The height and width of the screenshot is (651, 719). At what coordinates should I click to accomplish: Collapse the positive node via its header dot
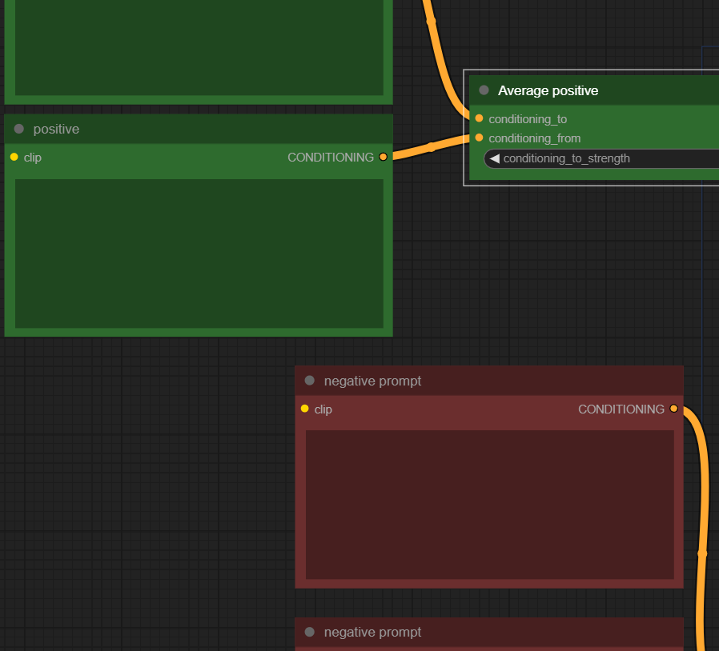18,129
